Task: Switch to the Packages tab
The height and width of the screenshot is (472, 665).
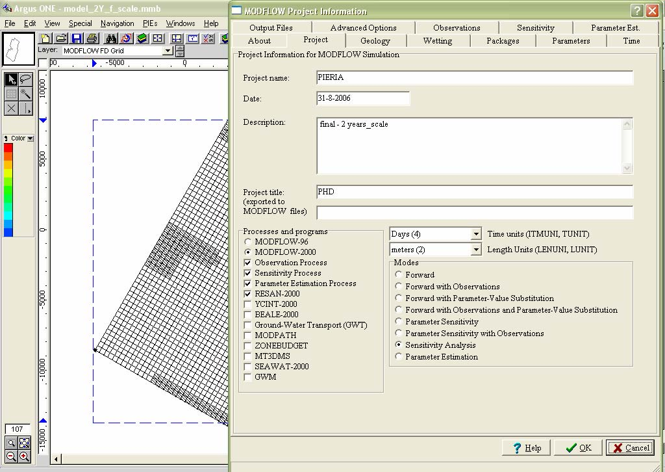Action: point(503,41)
